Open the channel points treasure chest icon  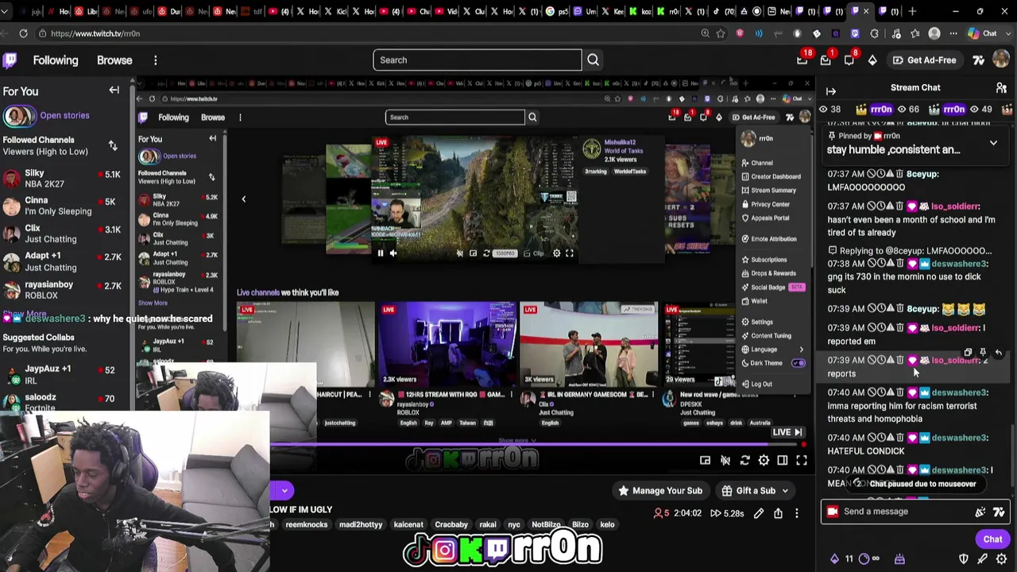point(899,559)
